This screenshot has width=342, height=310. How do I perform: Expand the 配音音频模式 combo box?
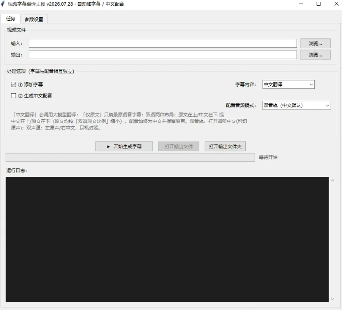pos(297,105)
